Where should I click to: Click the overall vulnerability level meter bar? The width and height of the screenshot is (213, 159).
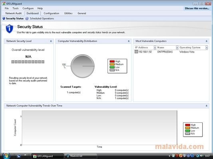tap(28, 62)
